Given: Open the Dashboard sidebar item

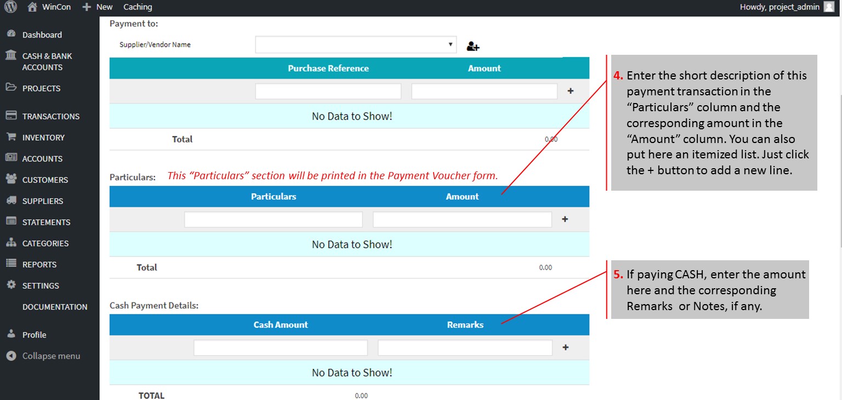Looking at the screenshot, I should (42, 35).
